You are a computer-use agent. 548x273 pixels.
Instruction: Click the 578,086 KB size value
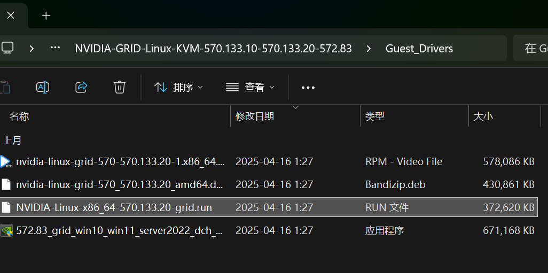[x=508, y=161]
